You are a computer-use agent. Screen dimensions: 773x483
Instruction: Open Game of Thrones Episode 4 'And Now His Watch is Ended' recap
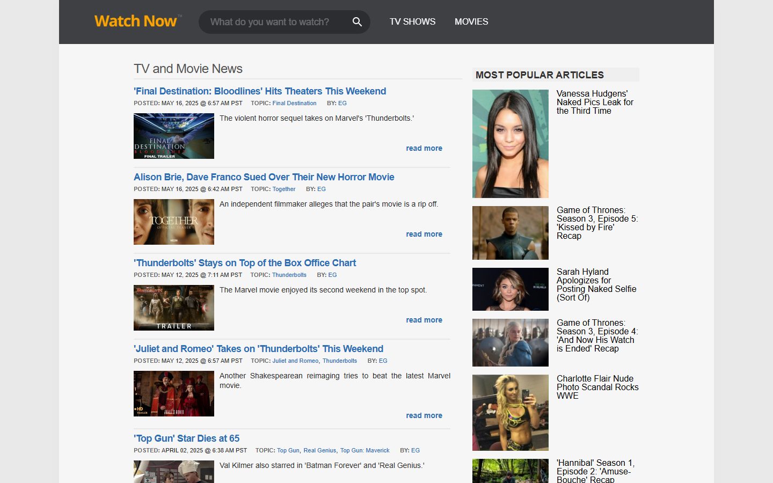(x=597, y=335)
